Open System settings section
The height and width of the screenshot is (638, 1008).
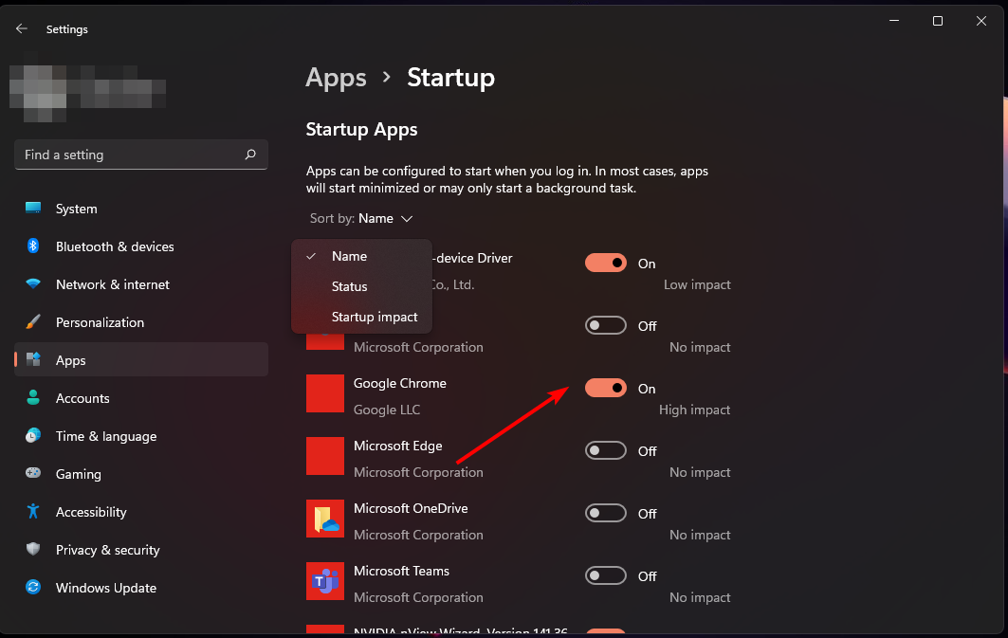(x=141, y=209)
